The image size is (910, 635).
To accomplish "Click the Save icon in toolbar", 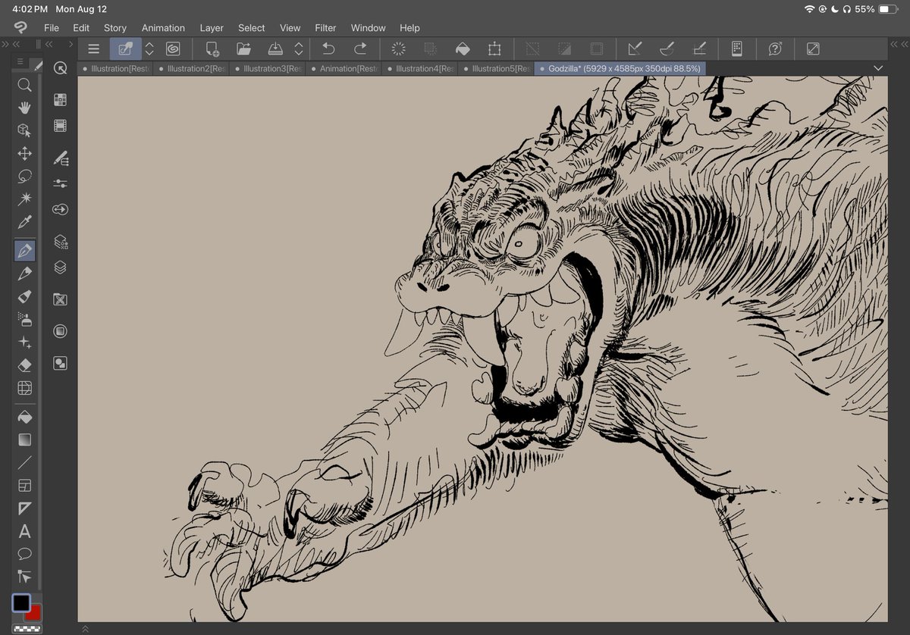I will click(275, 49).
